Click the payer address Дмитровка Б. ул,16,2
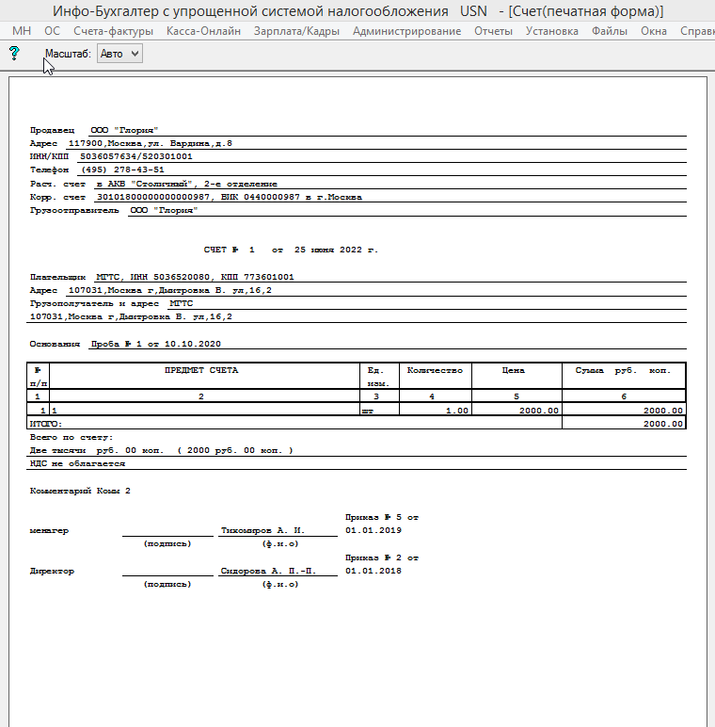Viewport: 715px width, 727px height. click(x=170, y=290)
